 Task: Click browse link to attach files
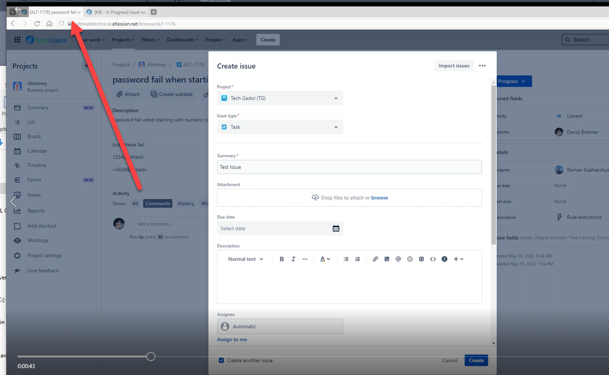pos(379,198)
